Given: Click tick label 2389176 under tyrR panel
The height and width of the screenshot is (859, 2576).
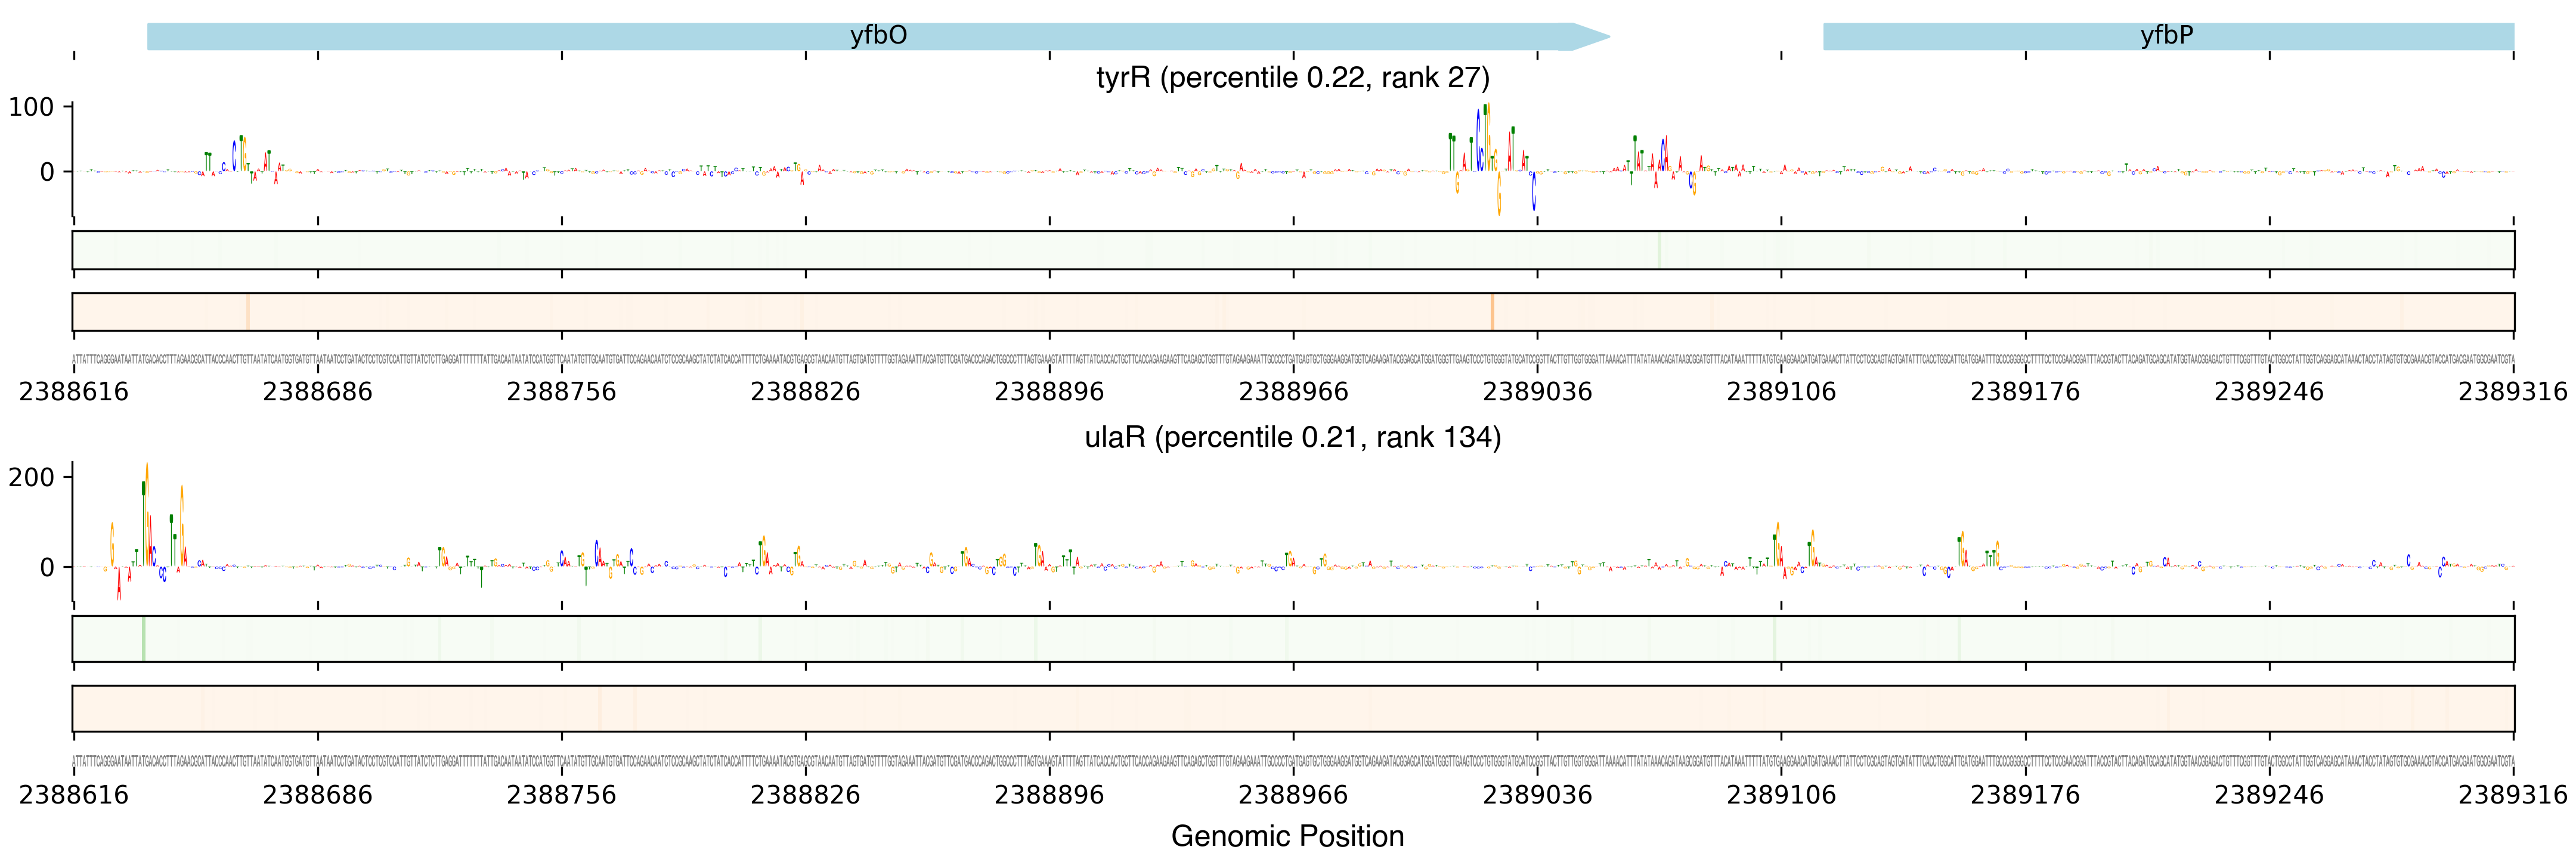Looking at the screenshot, I should (2025, 392).
